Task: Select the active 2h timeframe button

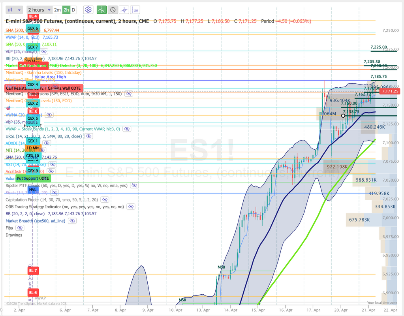Action: click(x=66, y=9)
